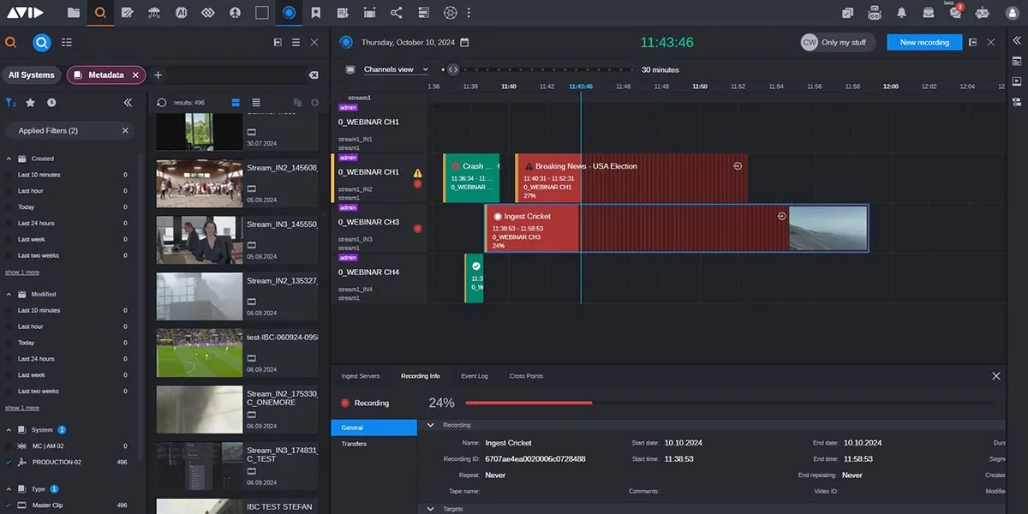Open the more options vertical dots

(x=469, y=13)
